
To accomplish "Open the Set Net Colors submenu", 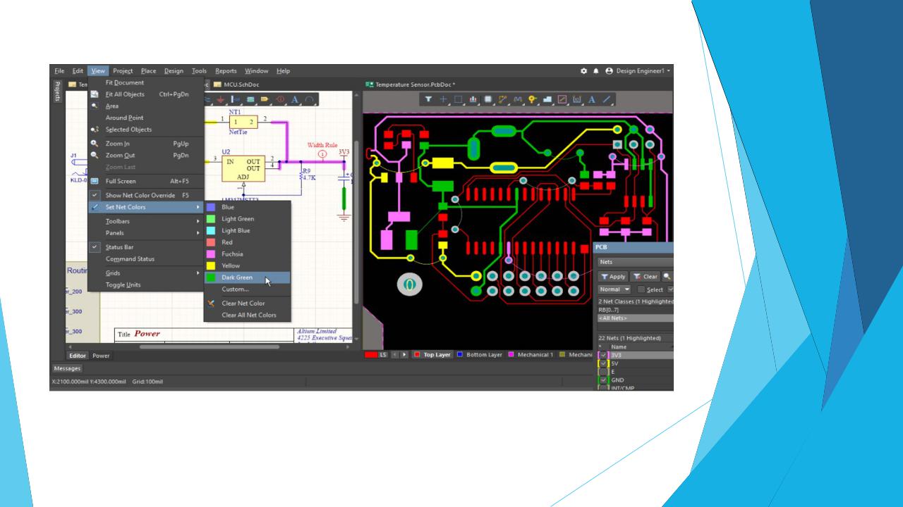I will click(146, 207).
